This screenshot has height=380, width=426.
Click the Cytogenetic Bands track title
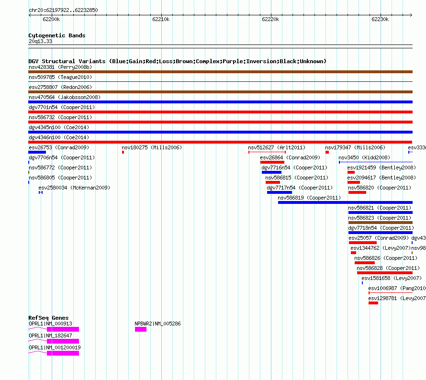[x=57, y=35]
